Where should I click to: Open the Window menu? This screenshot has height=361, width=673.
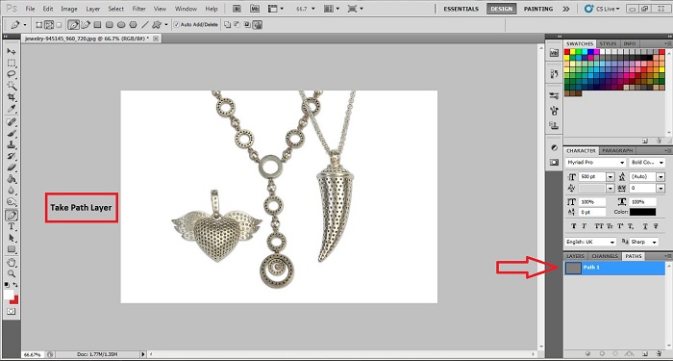(186, 9)
